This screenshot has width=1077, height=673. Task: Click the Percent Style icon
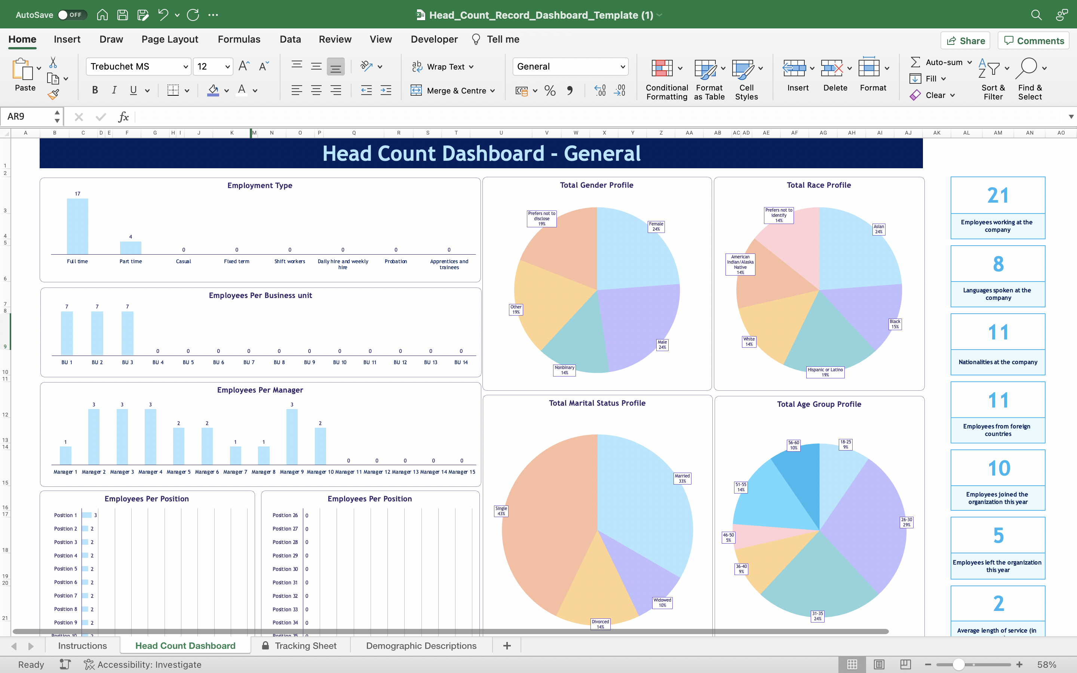pyautogui.click(x=550, y=91)
